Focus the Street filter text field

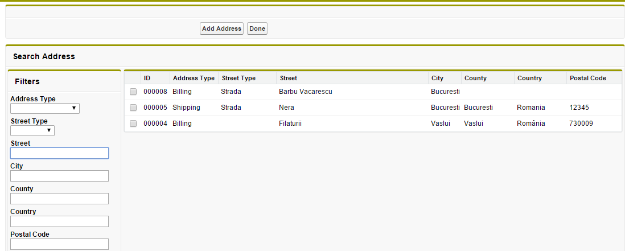(59, 153)
